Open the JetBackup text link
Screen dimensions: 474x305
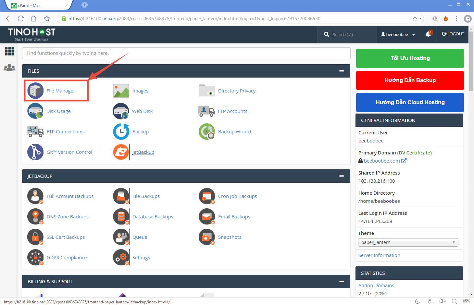pyautogui.click(x=143, y=152)
